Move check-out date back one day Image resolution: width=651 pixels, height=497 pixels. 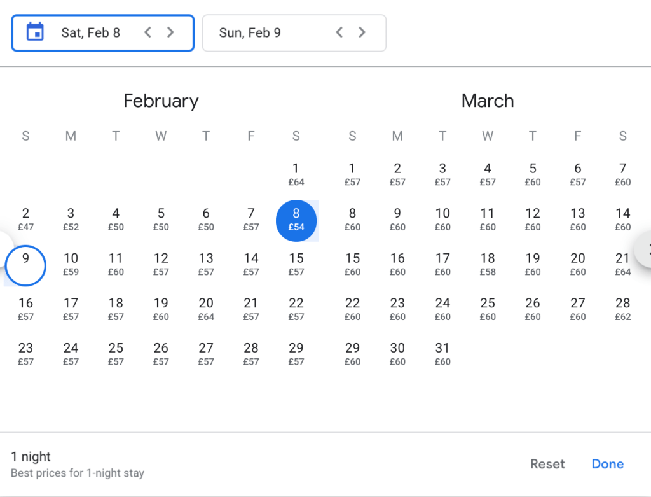(339, 32)
